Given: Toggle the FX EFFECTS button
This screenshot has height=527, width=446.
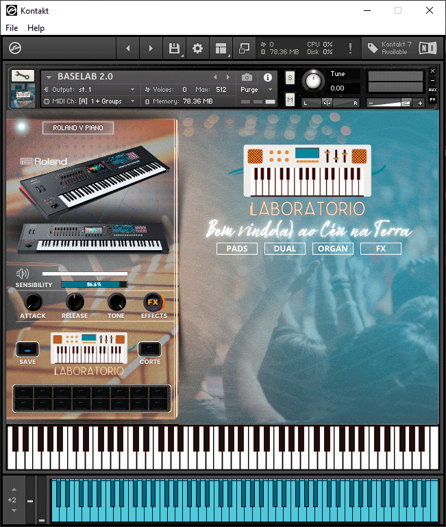Looking at the screenshot, I should point(153,302).
